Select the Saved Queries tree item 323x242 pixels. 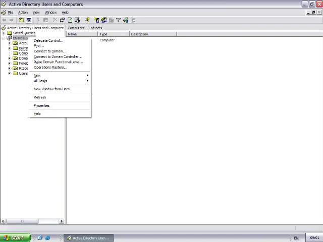(24, 33)
